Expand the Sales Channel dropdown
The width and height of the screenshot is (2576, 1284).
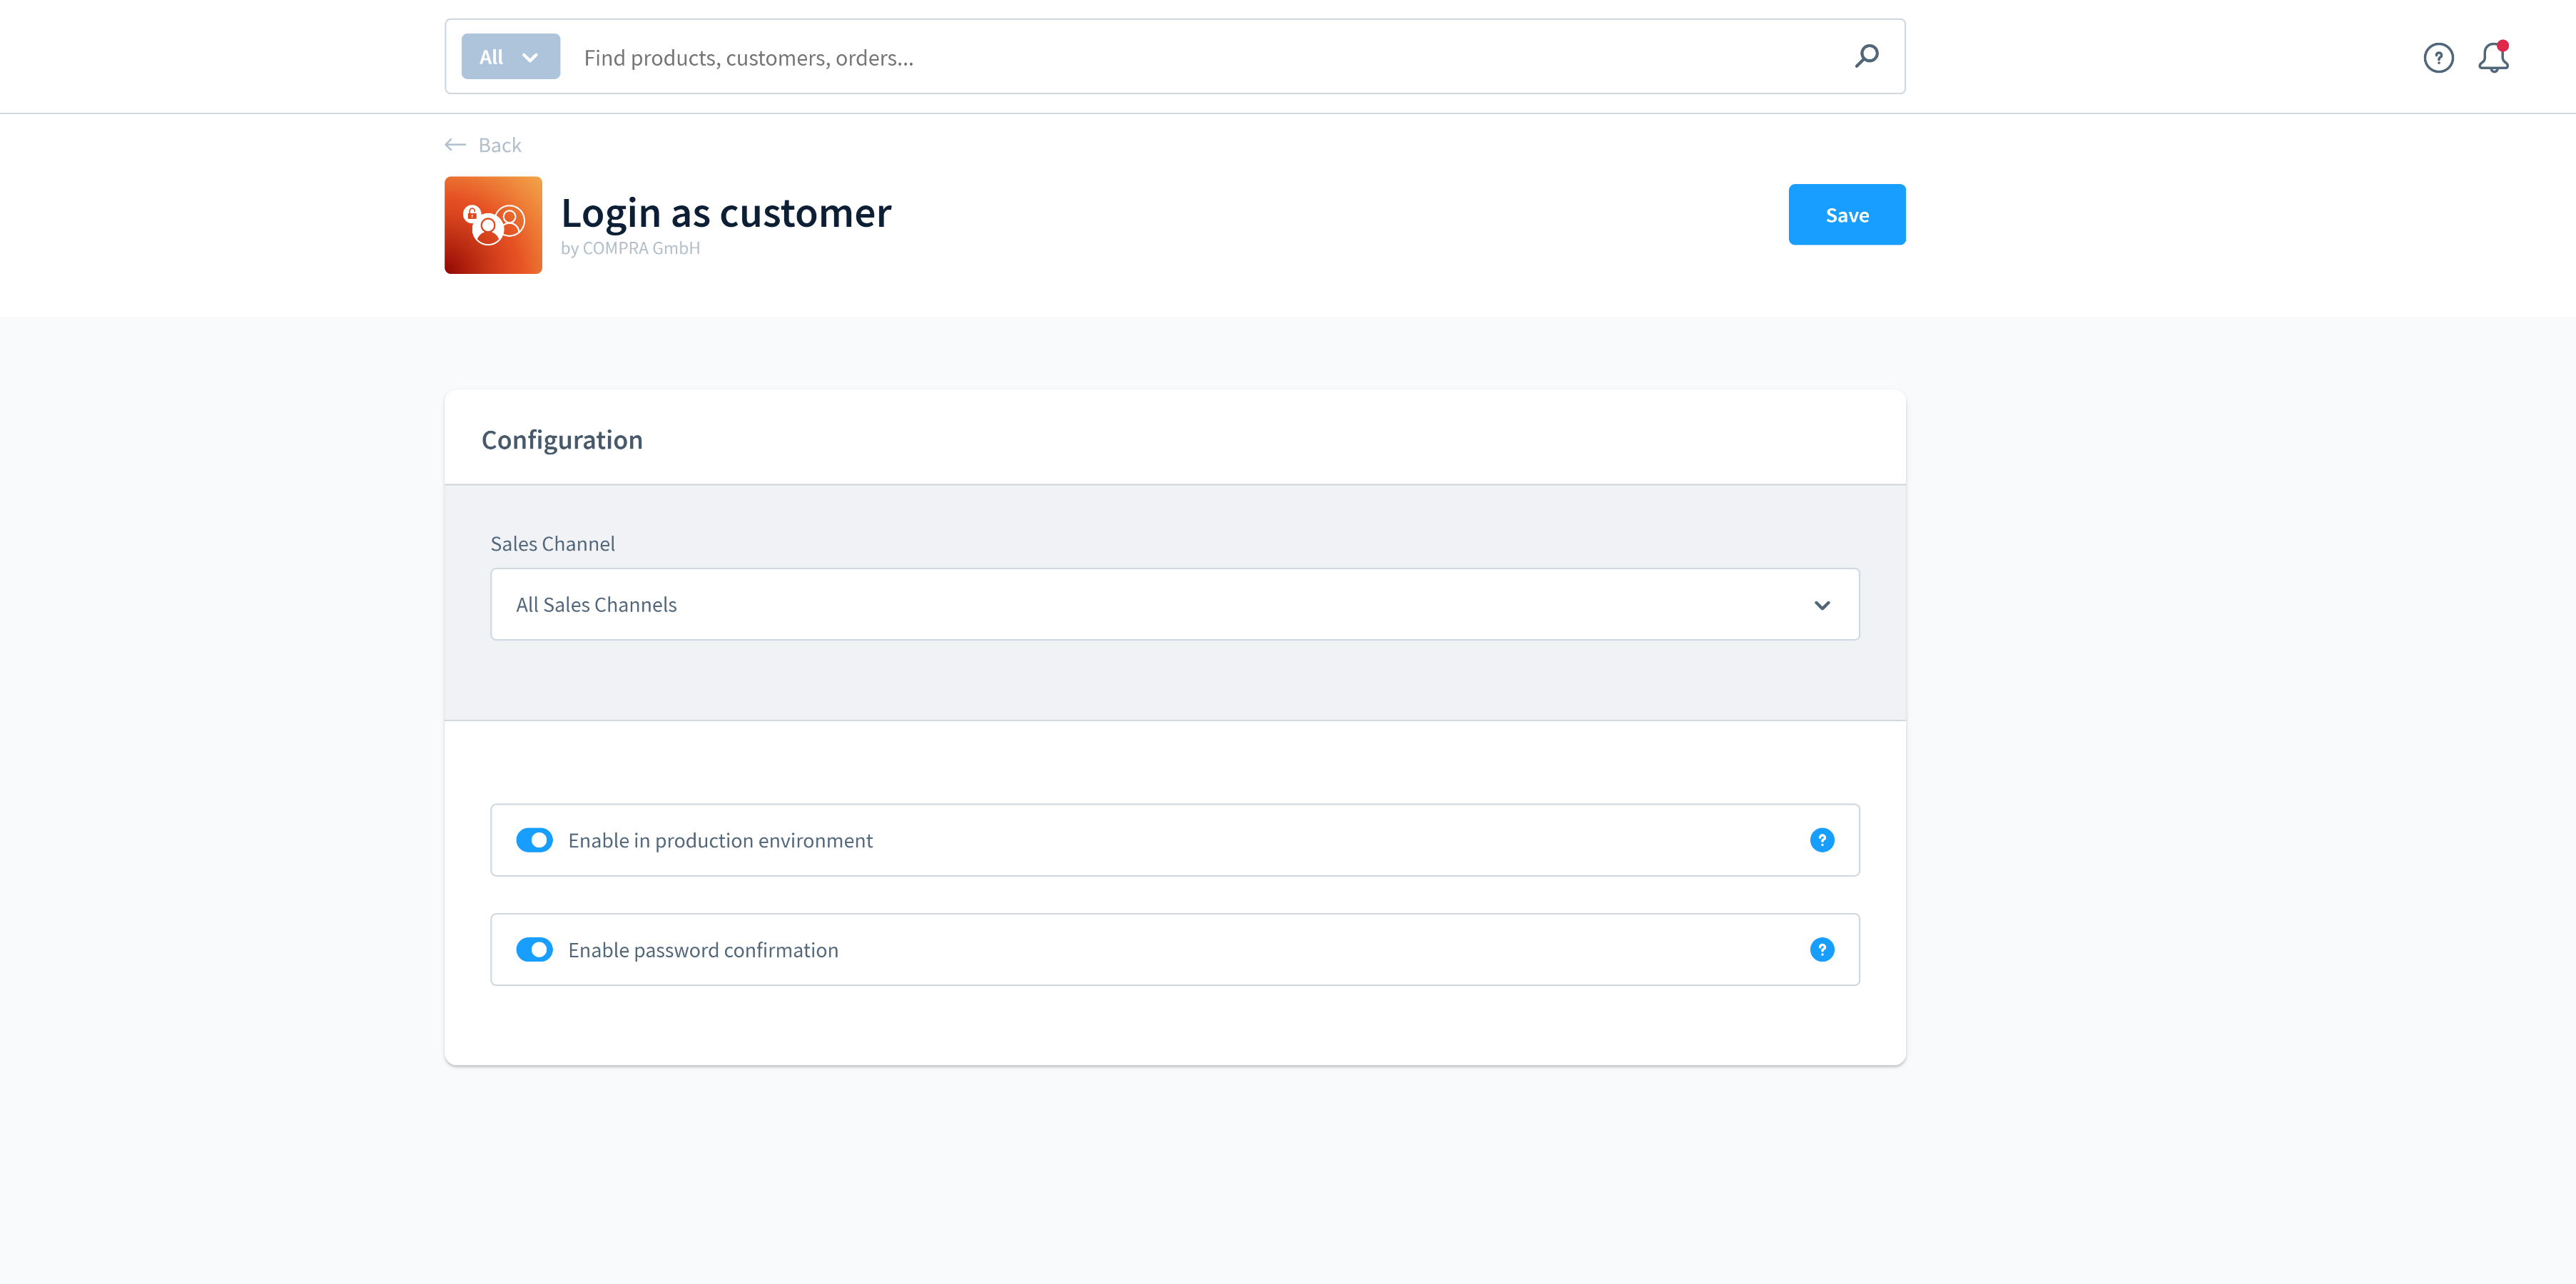pos(1175,605)
